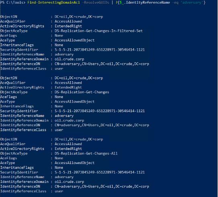Viewport: 218px width, 197px height.
Task: Click the -ResolveGUIDs parameter in command
Action: click(97, 2)
